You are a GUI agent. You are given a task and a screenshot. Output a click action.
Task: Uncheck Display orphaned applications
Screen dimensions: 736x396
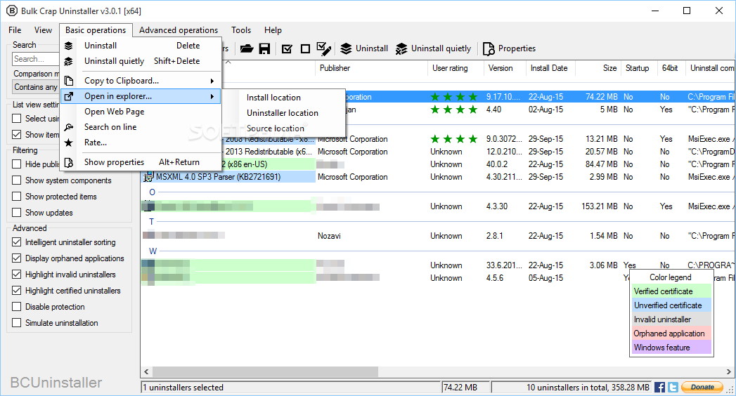(16, 258)
